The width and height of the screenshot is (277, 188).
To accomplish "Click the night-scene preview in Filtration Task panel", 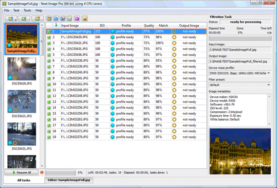I will pyautogui.click(x=240, y=152).
